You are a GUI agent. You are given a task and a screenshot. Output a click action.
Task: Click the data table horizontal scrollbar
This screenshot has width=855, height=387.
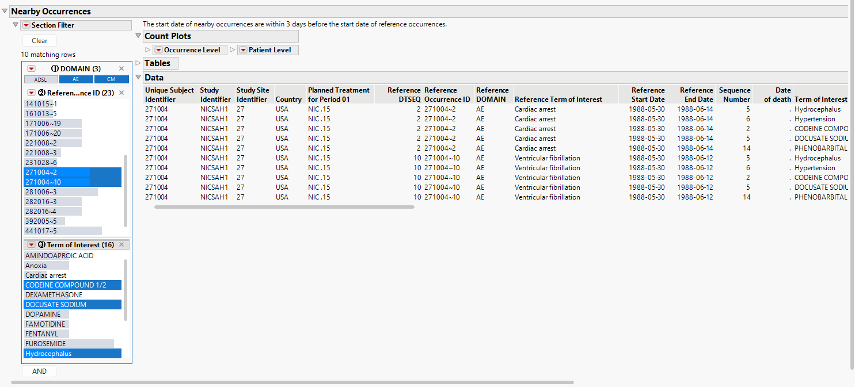click(x=284, y=207)
